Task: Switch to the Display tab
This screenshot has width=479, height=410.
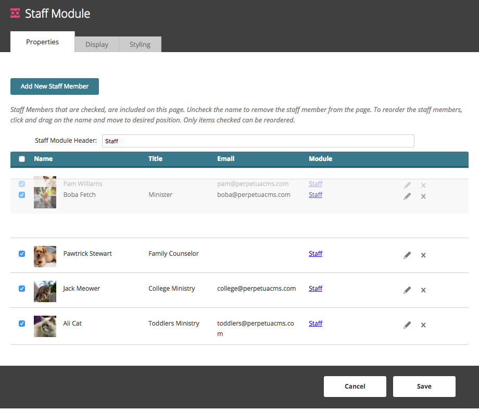Action: [x=97, y=44]
